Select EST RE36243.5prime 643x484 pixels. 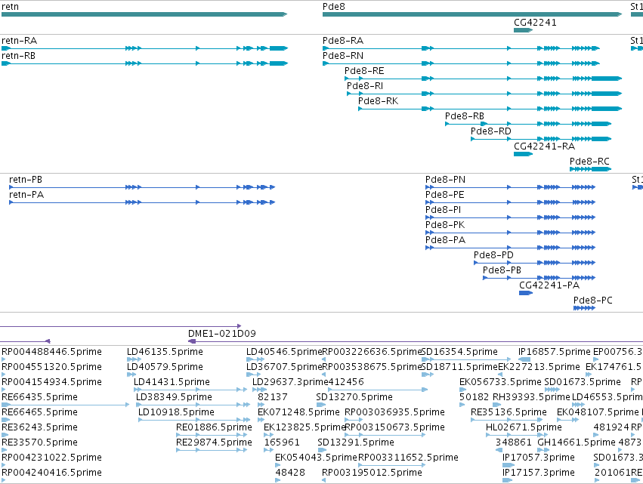[39, 427]
